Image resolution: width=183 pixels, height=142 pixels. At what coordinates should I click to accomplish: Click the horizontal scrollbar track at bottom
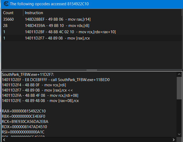point(89,139)
